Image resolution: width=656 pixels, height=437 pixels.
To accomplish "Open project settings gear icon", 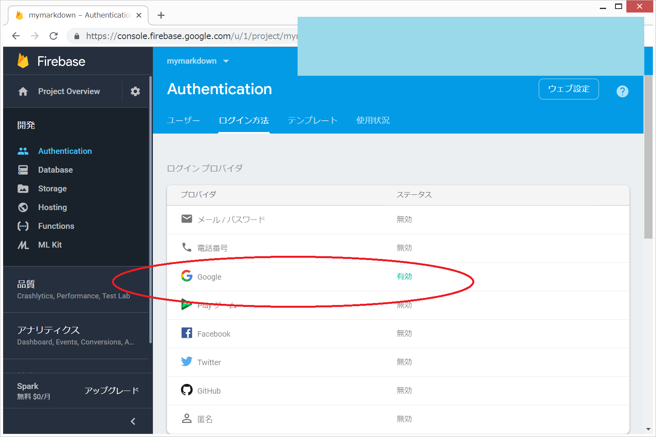I will pos(135,91).
